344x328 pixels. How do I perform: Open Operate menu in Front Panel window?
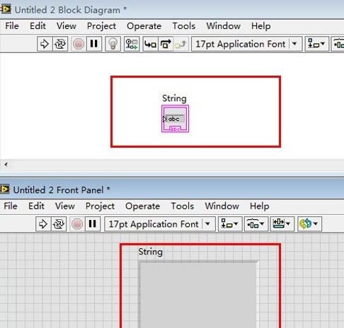tap(142, 206)
